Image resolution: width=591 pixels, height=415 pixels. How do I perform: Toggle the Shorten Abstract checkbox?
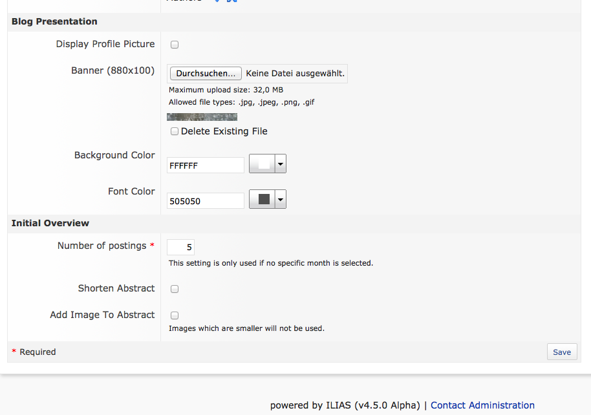(175, 289)
